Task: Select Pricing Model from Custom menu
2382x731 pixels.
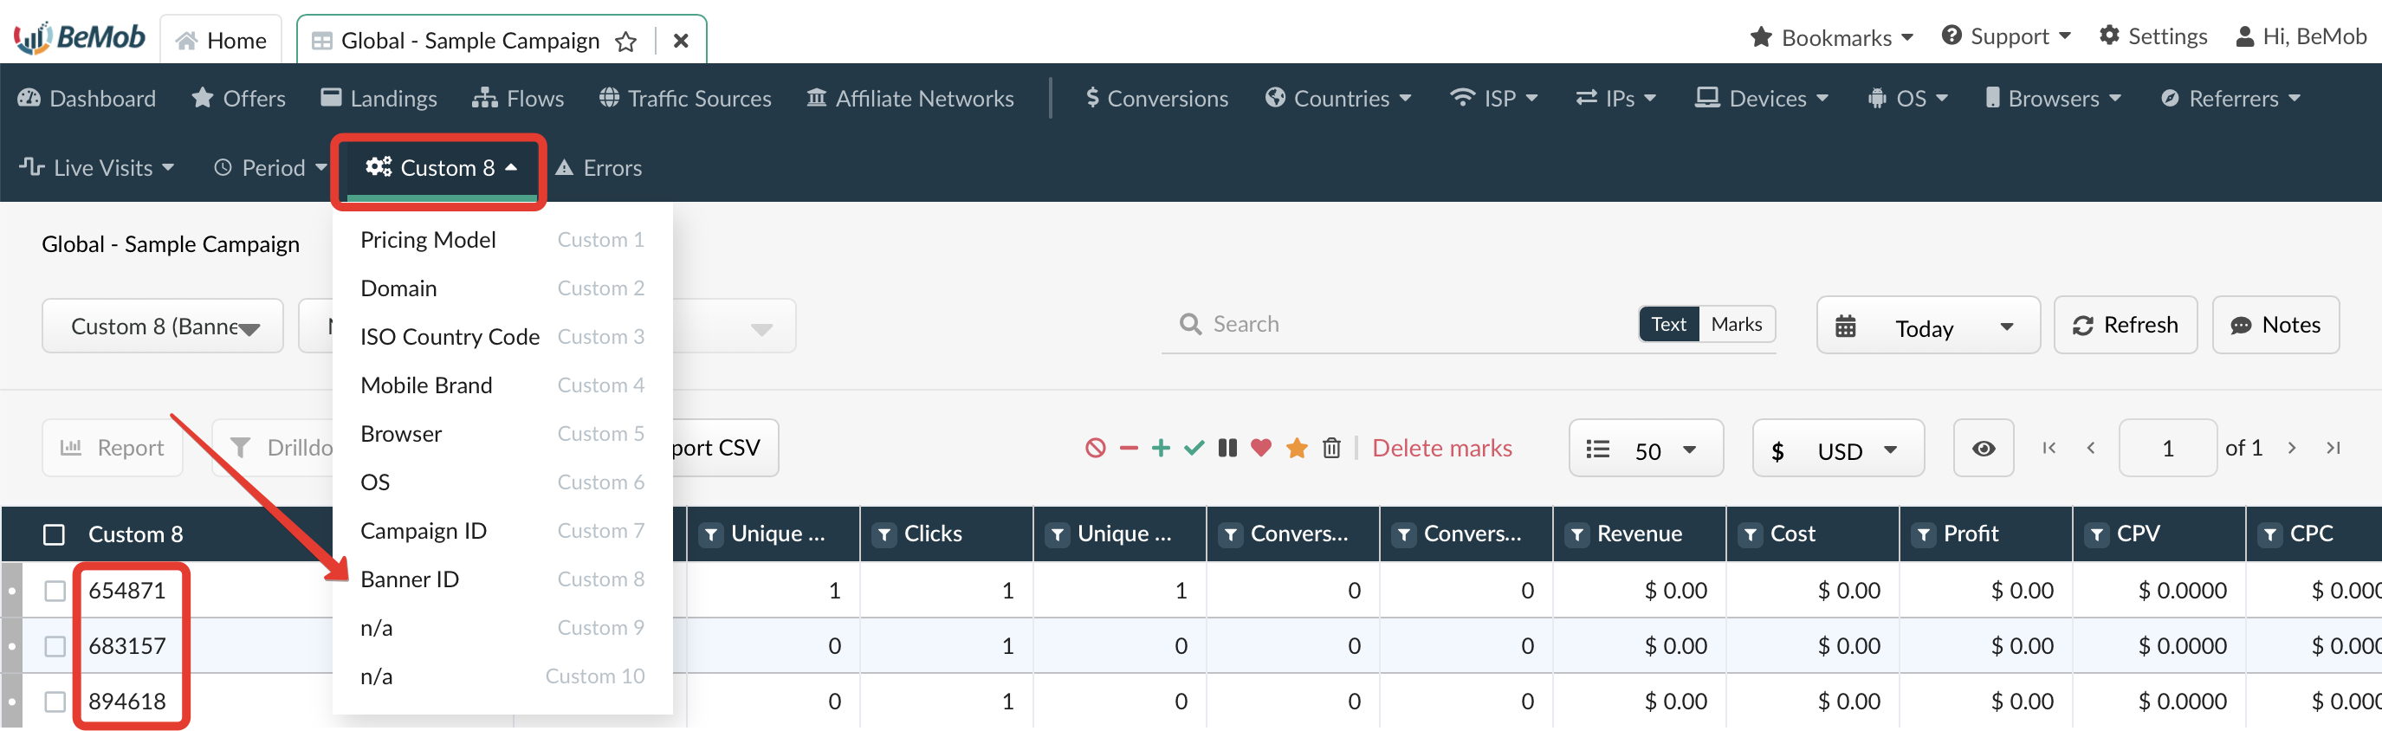Action: pyautogui.click(x=502, y=240)
